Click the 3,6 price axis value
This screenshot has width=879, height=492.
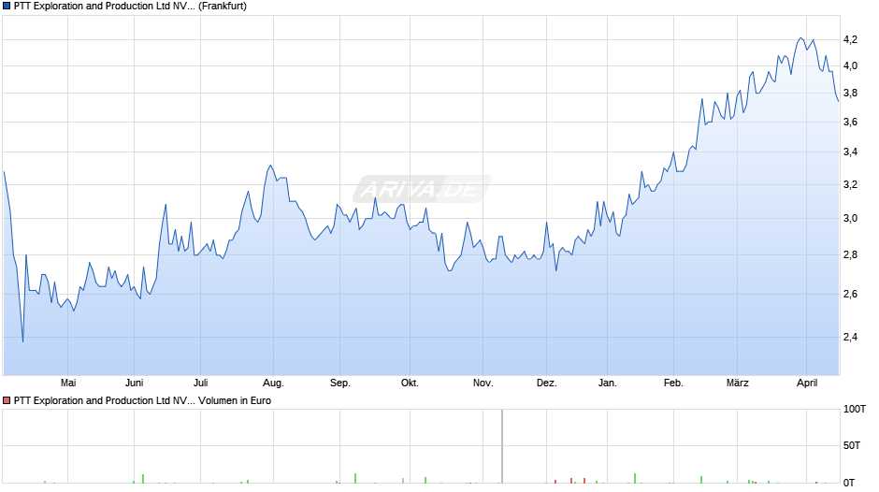(850, 123)
